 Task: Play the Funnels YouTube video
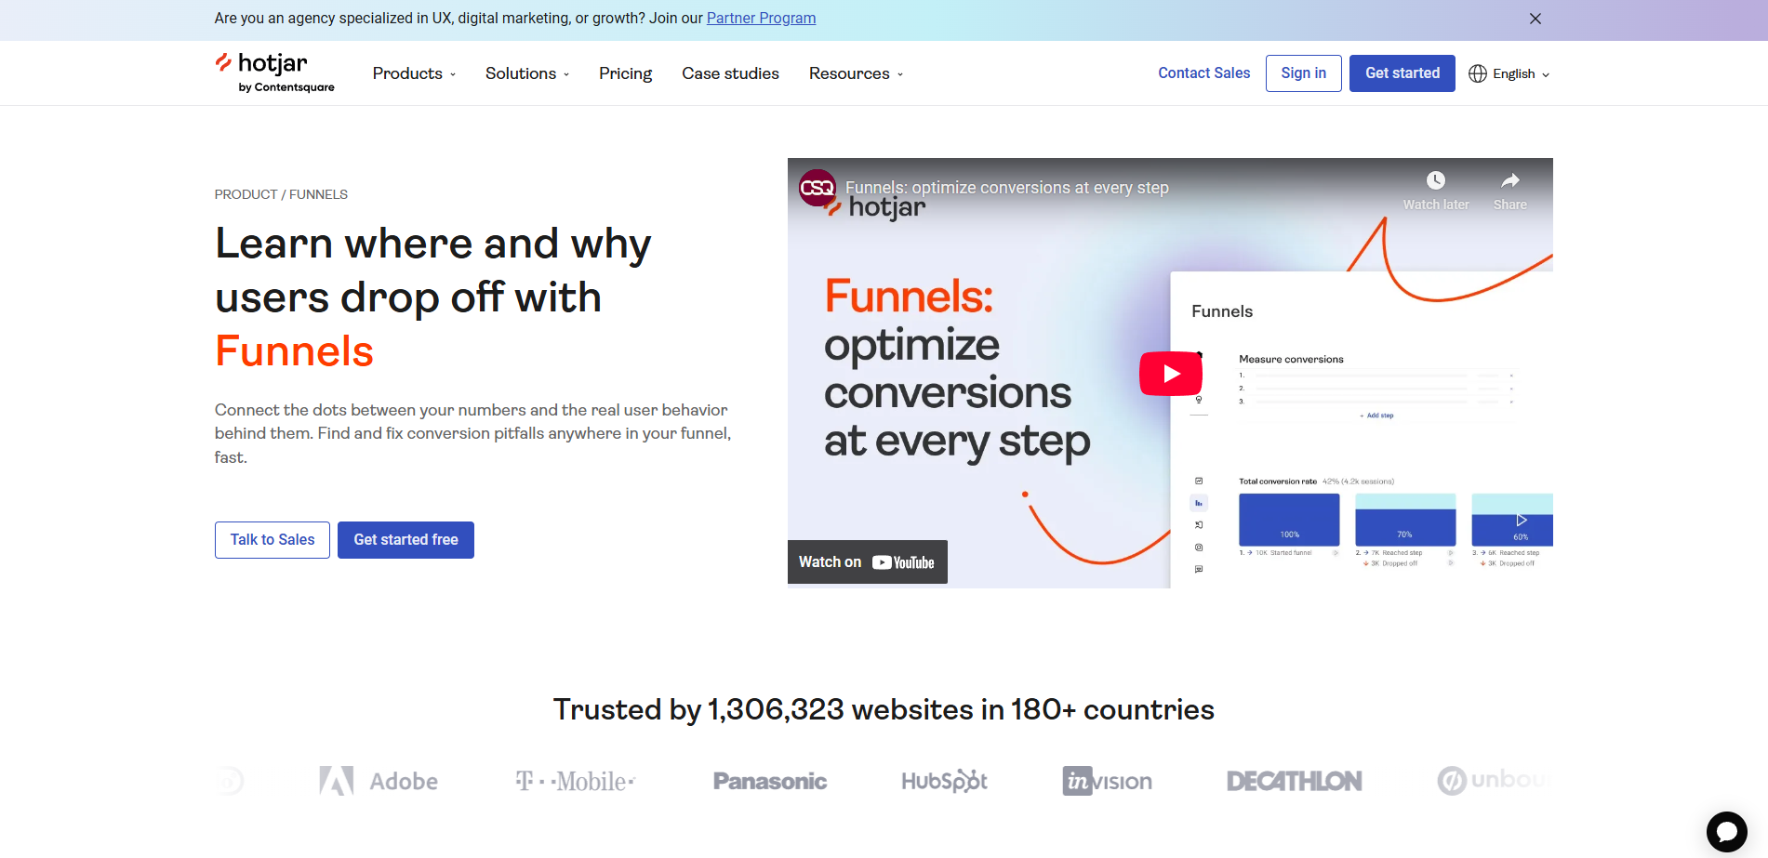coord(1171,374)
